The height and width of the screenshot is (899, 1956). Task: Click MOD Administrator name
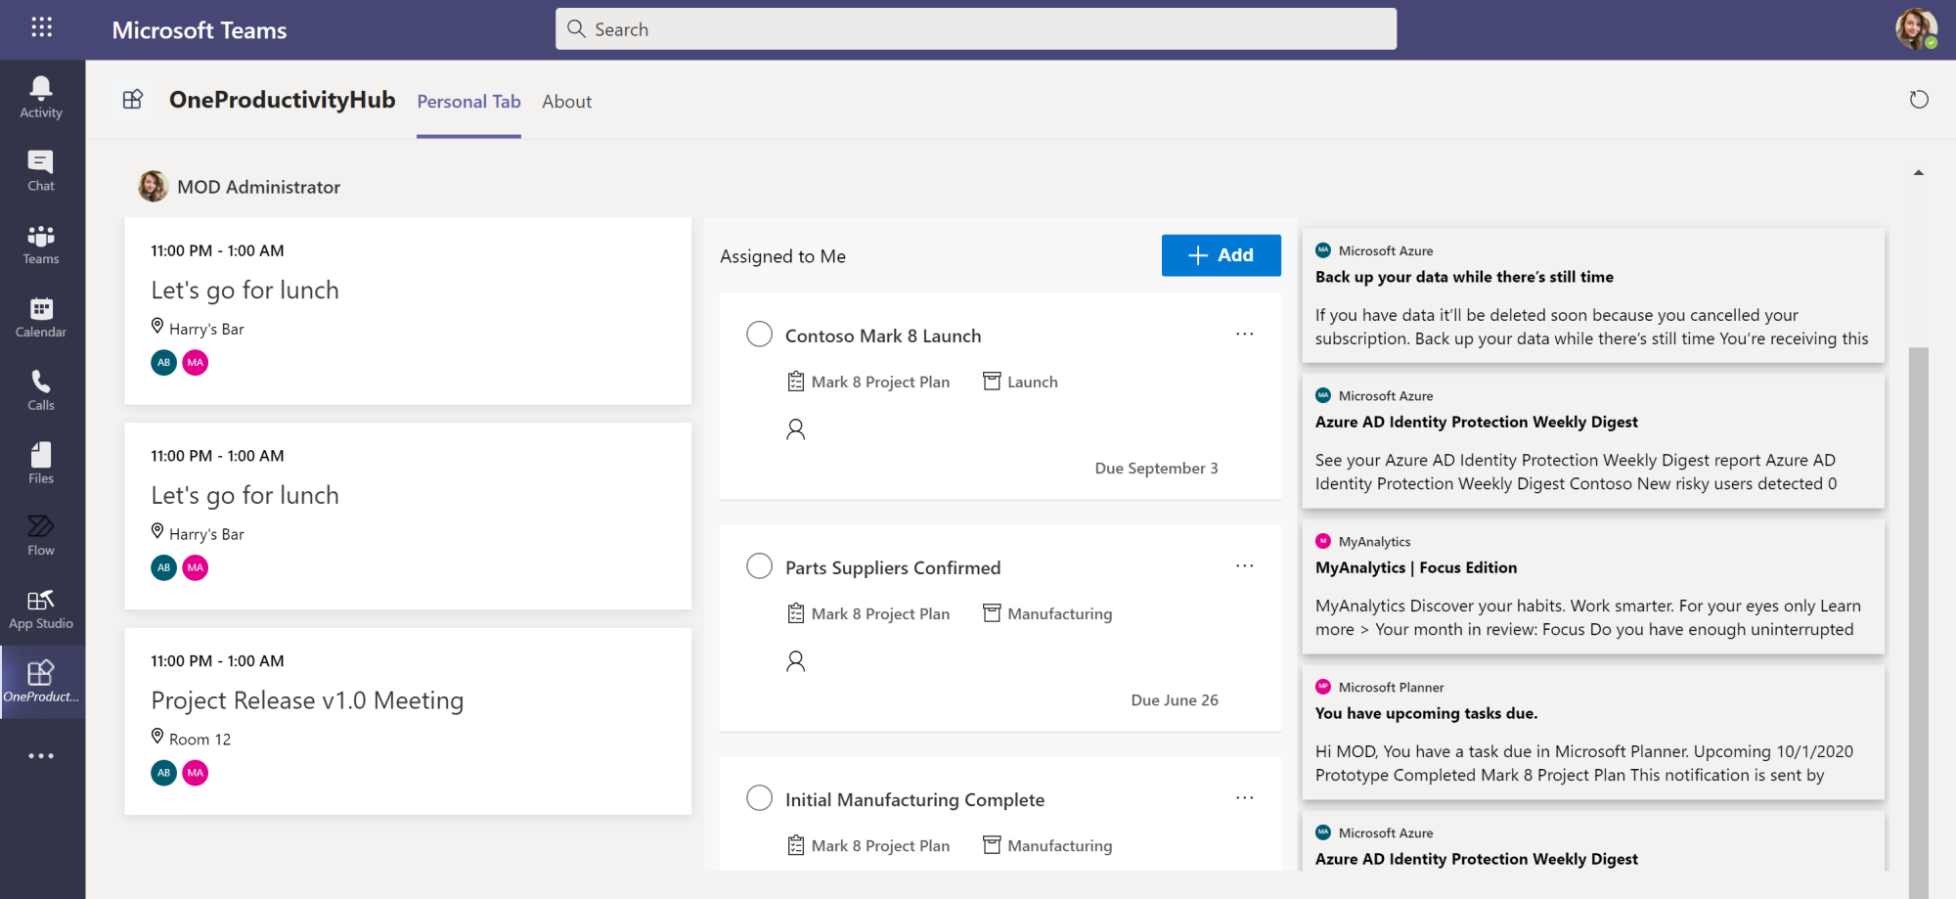pyautogui.click(x=258, y=187)
